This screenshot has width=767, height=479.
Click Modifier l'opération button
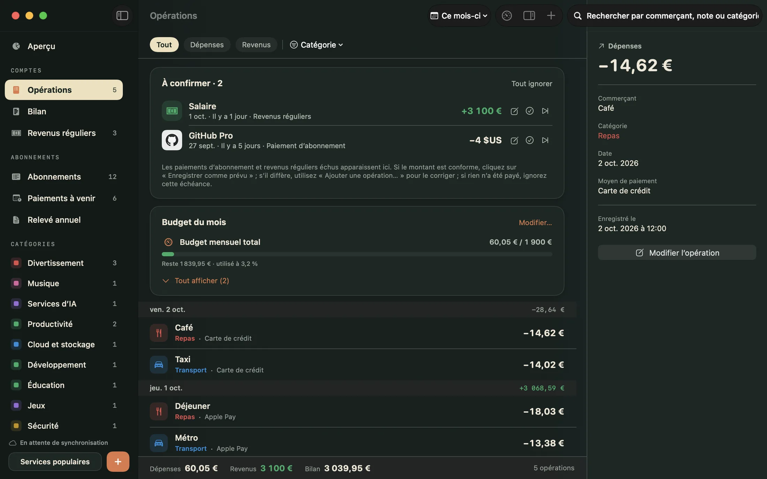[677, 253]
